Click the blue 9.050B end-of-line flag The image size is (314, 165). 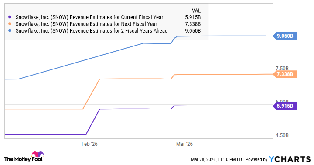pos(285,36)
